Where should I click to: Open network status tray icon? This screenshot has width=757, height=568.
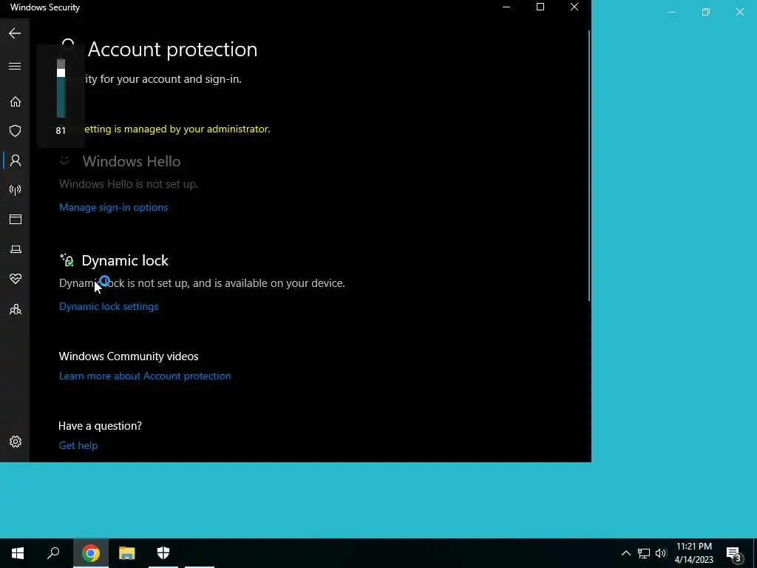[x=644, y=553]
